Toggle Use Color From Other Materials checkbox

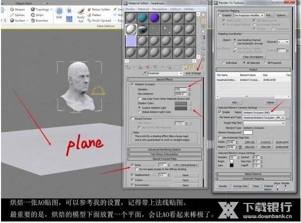[x=139, y=98]
